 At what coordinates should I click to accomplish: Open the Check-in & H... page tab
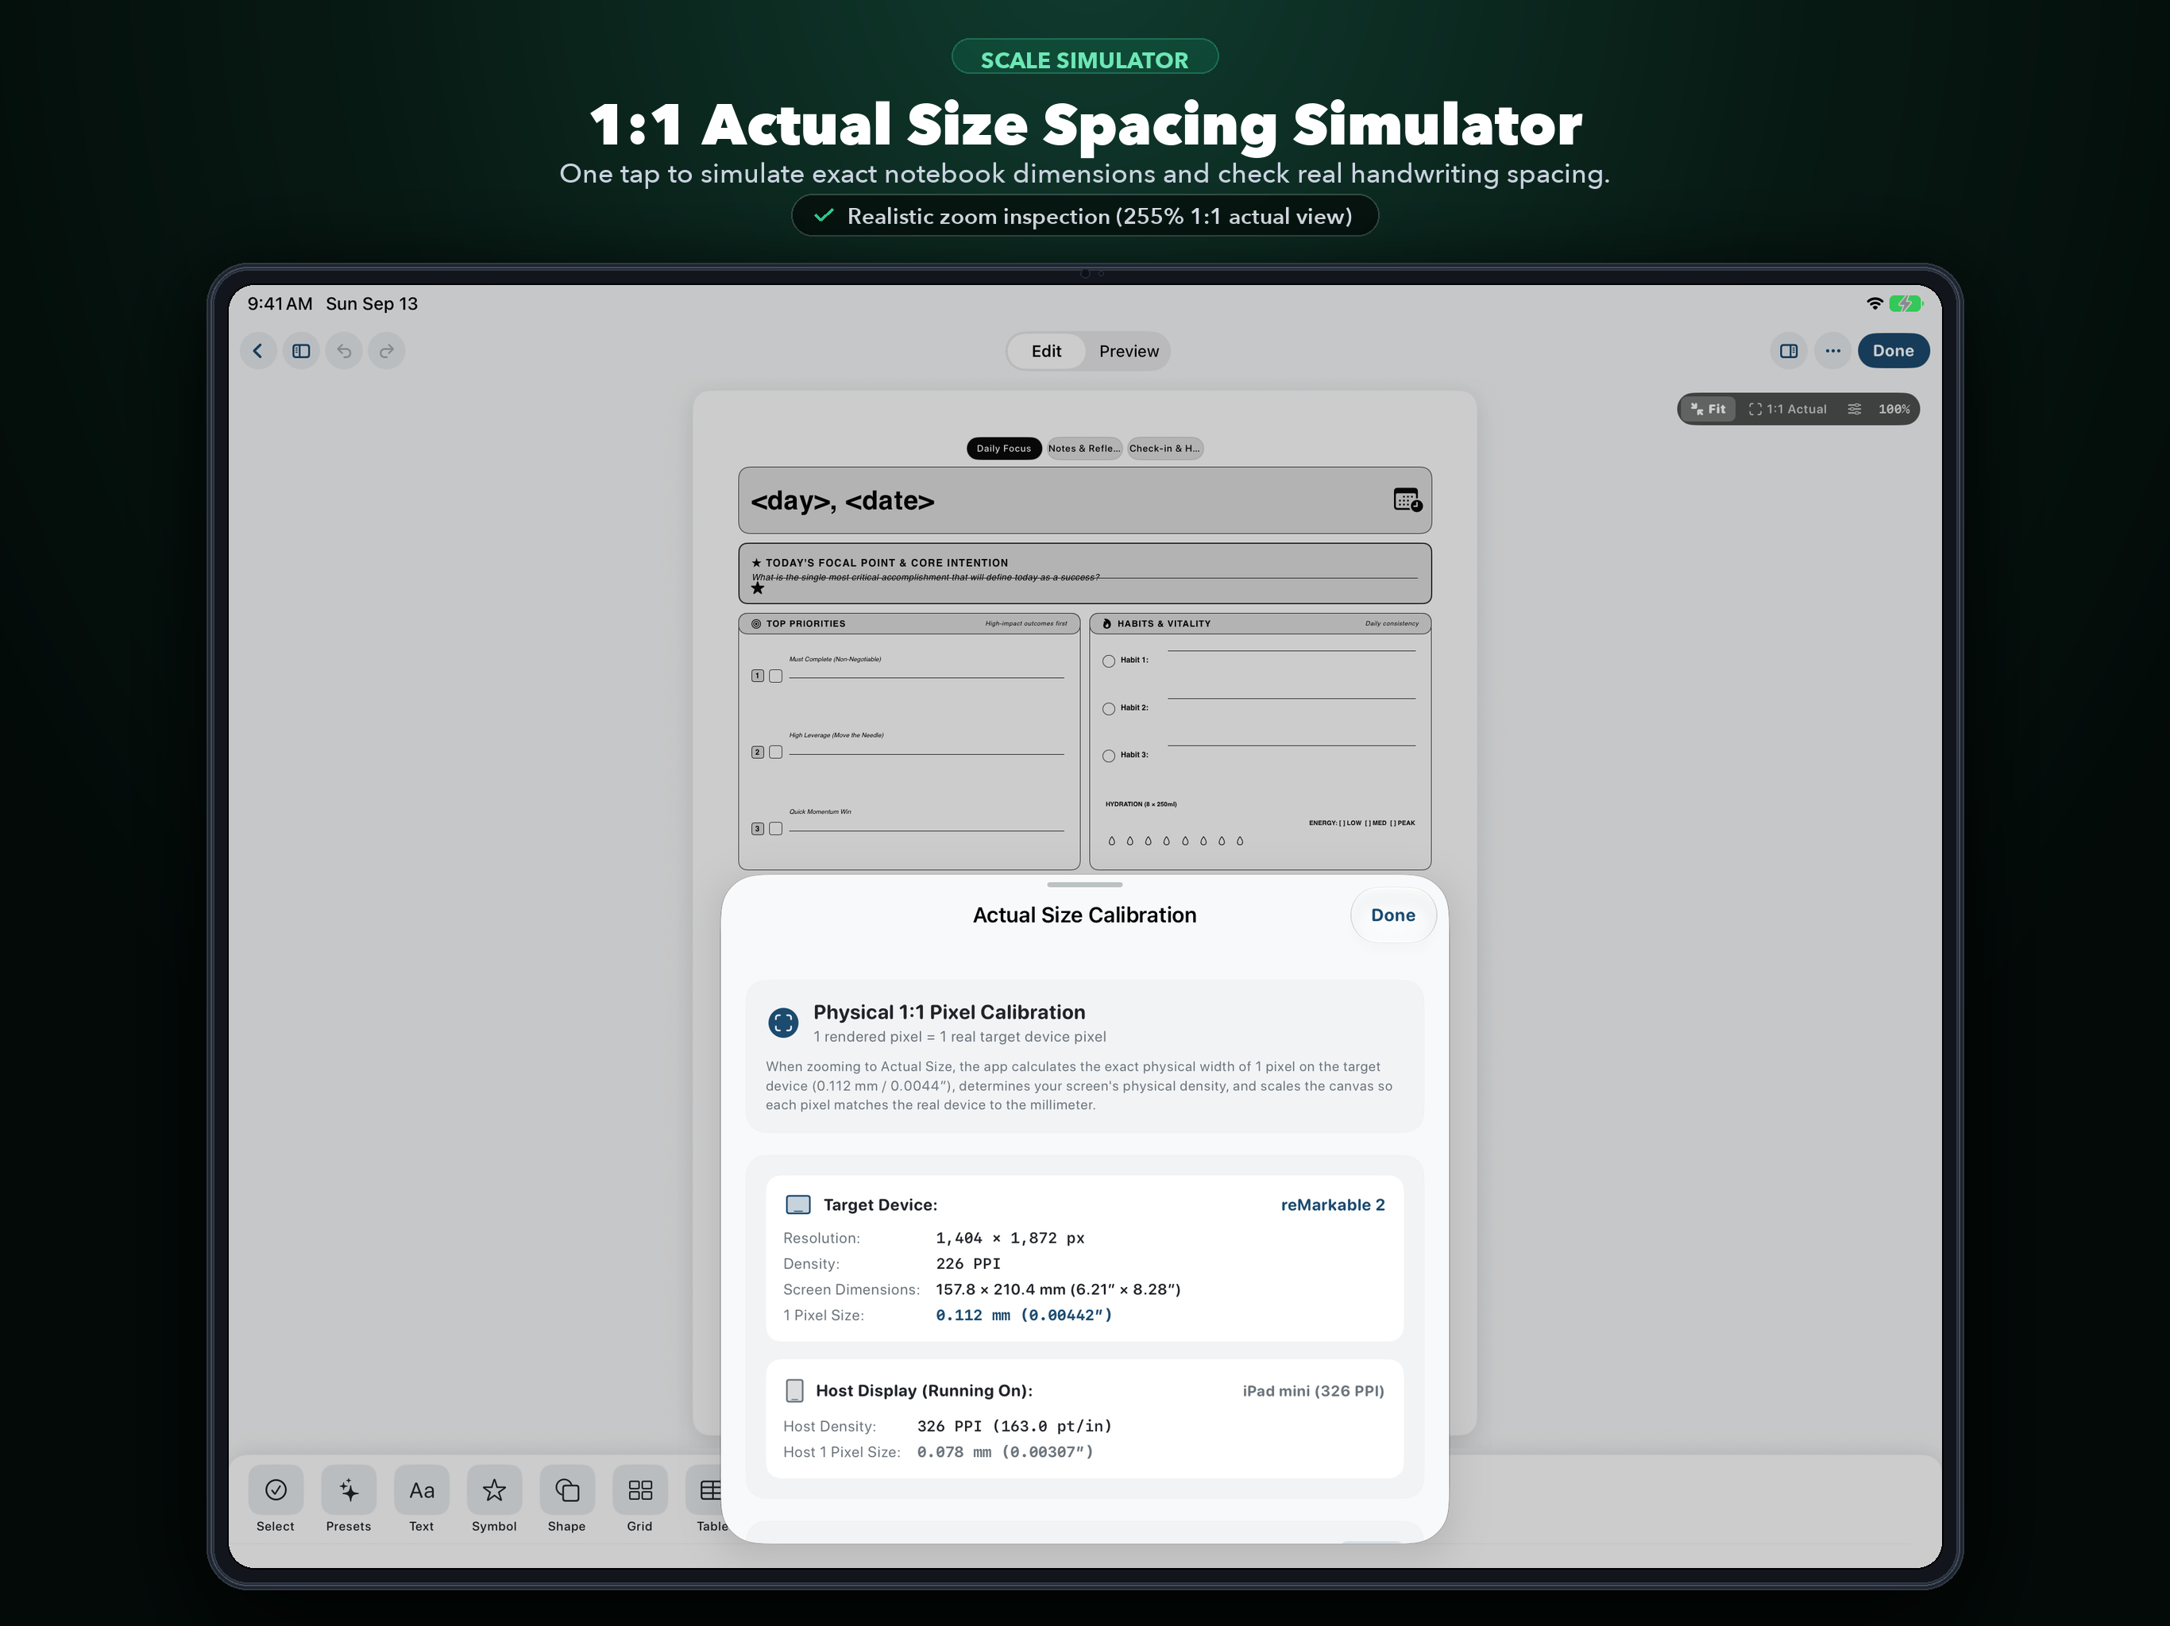(x=1164, y=448)
